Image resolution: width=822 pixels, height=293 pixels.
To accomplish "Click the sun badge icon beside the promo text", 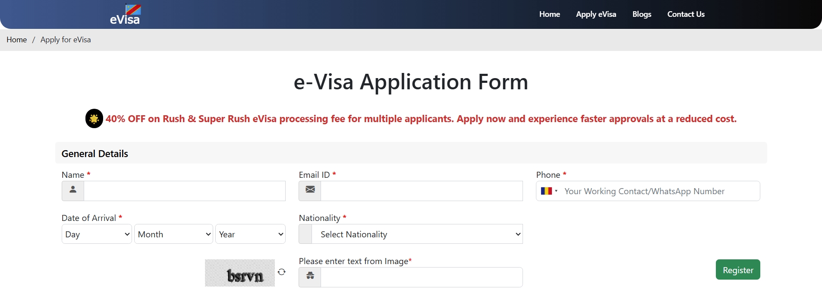I will click(94, 119).
